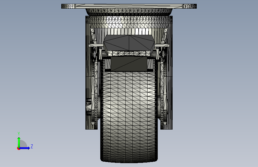The height and width of the screenshot is (167, 258).
Task: Pick the dark trapezoid block above the wheel
Action: (129, 43)
